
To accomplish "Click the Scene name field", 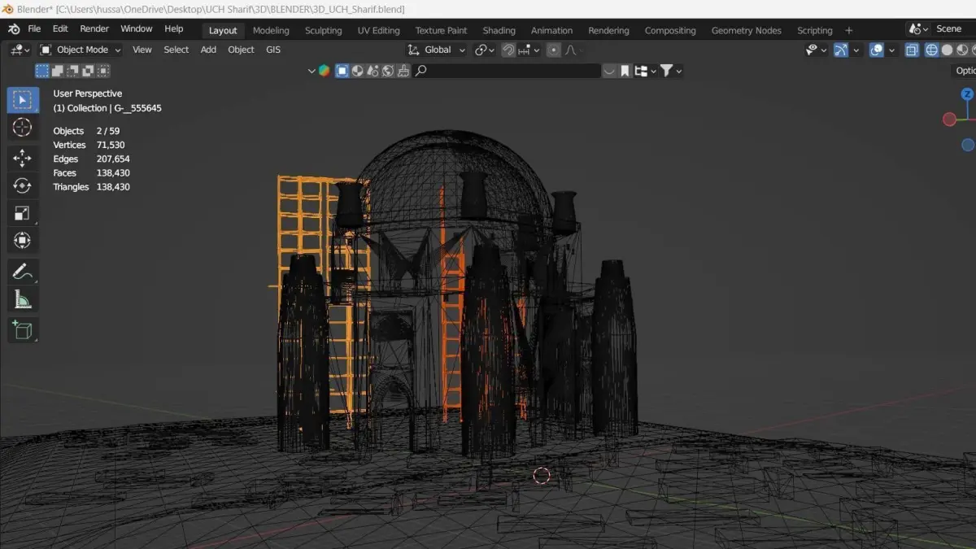I will click(952, 29).
